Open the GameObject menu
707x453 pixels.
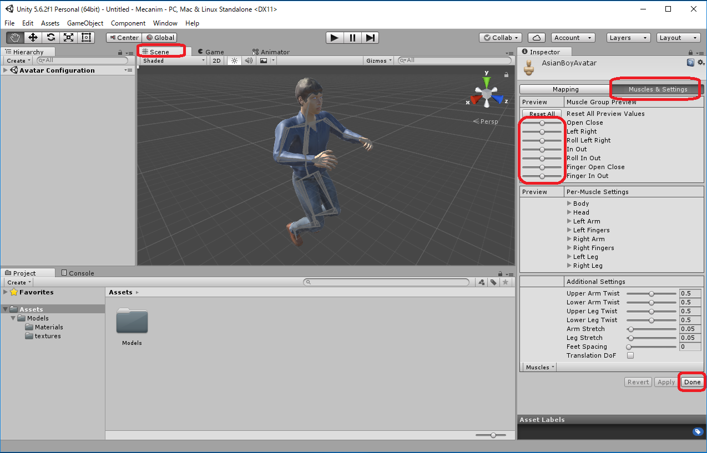(85, 23)
